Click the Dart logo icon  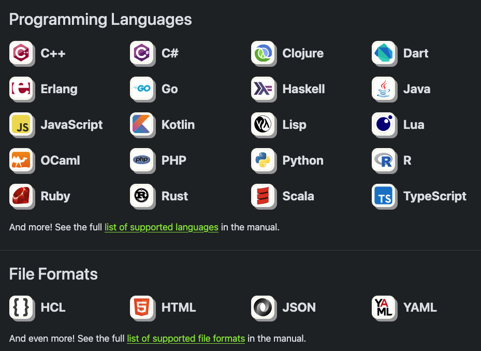[384, 53]
